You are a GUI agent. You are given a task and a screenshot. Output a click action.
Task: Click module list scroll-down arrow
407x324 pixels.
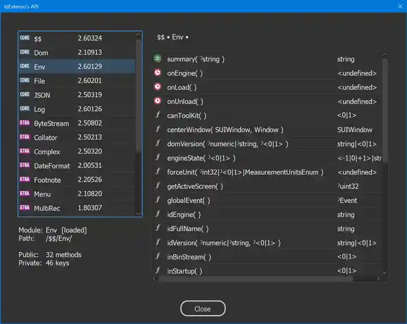point(138,214)
